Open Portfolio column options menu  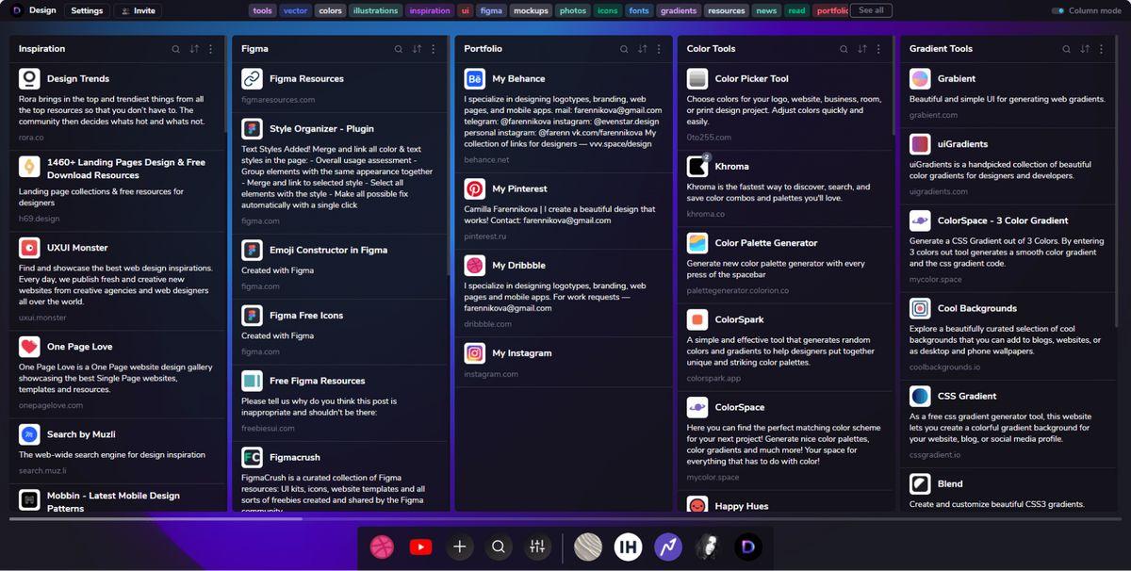[x=658, y=49]
